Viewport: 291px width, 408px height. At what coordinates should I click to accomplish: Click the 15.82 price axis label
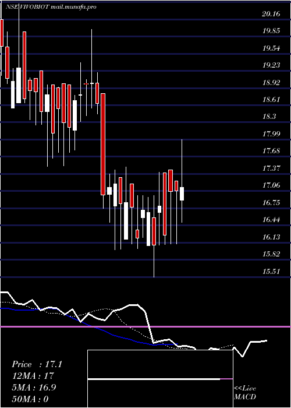[x=271, y=254]
